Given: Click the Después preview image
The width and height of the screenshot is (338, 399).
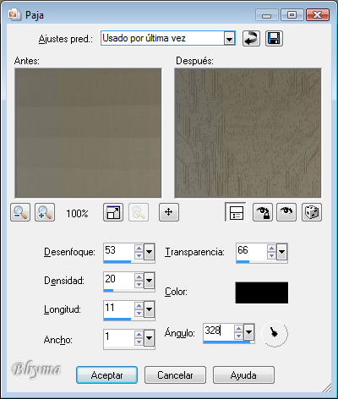Looking at the screenshot, I should coord(248,133).
